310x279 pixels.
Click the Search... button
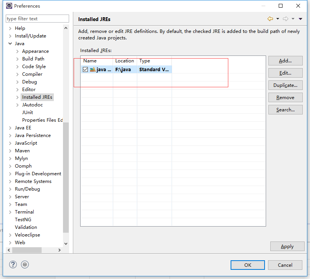click(285, 110)
